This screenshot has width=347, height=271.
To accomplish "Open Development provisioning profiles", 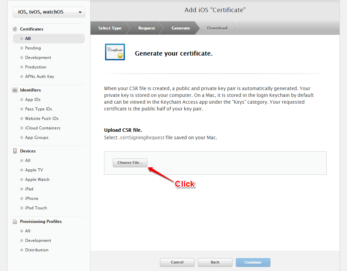I will coord(38,241).
